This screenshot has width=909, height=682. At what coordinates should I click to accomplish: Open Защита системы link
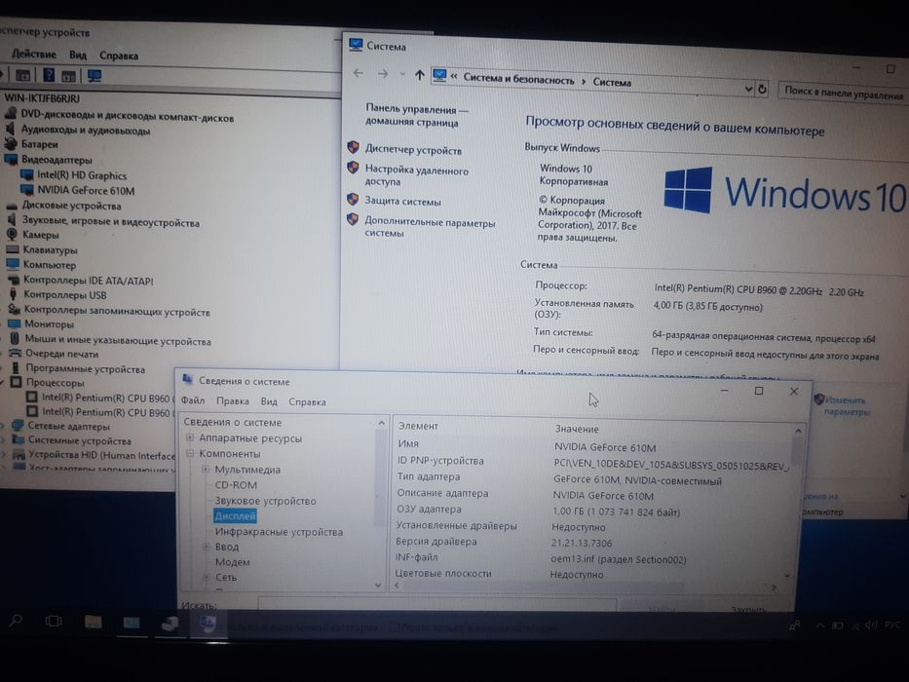coord(402,202)
